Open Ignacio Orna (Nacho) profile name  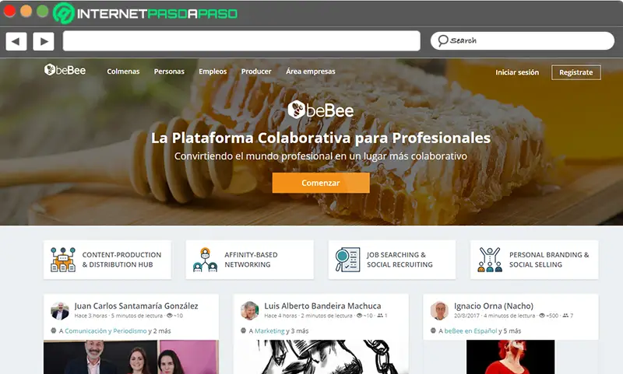point(494,306)
